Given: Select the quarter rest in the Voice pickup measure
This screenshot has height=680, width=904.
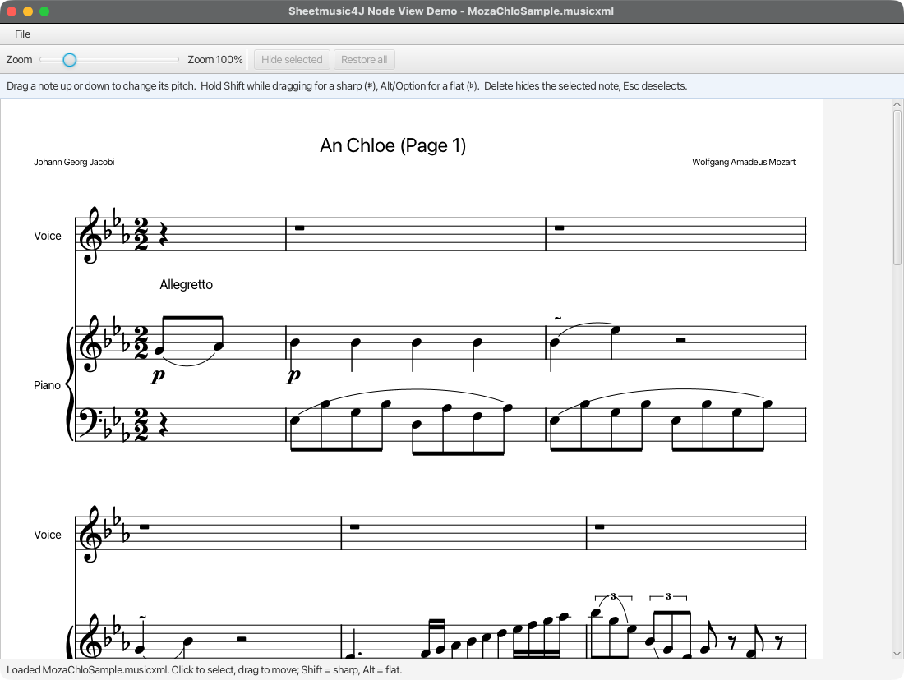Looking at the screenshot, I should (164, 236).
